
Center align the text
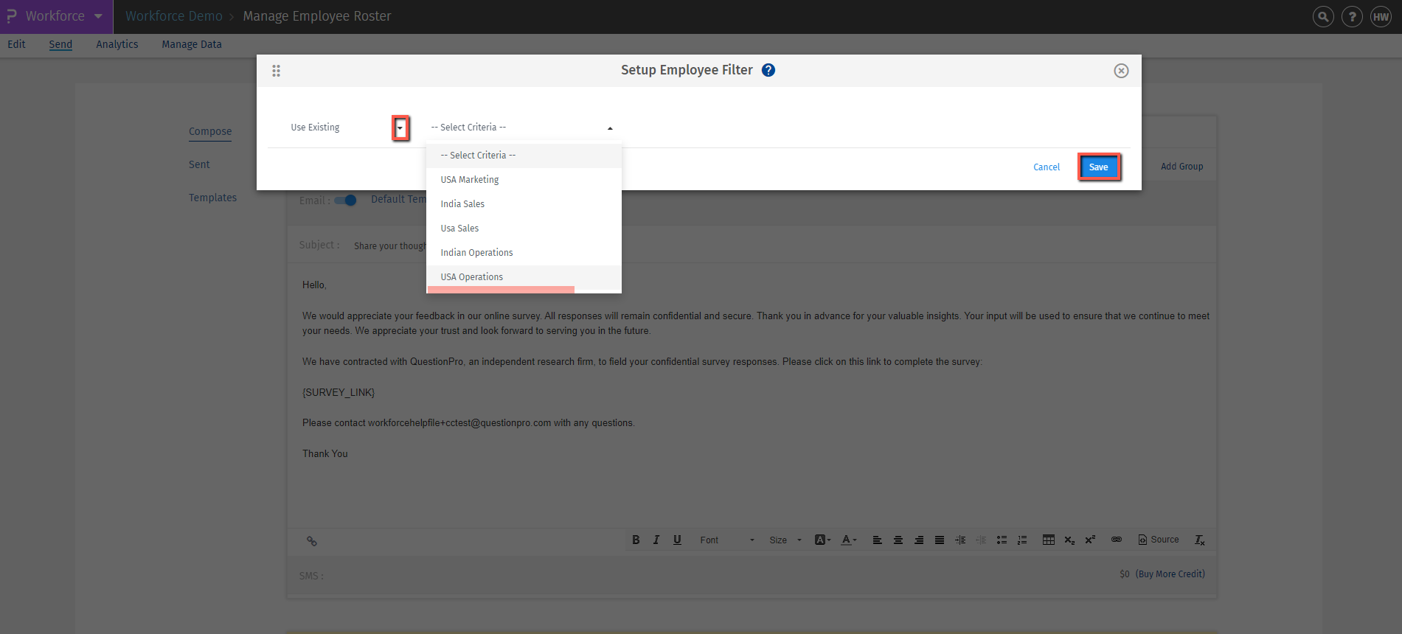[x=898, y=540]
